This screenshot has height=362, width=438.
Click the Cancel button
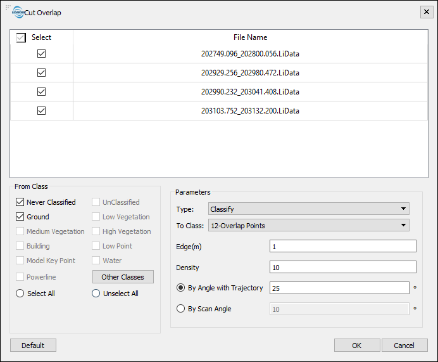[404, 346]
